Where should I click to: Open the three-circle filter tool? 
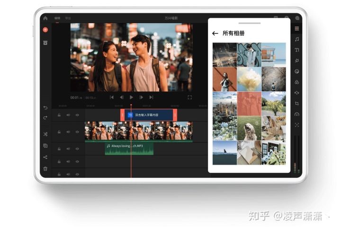pyautogui.click(x=297, y=82)
